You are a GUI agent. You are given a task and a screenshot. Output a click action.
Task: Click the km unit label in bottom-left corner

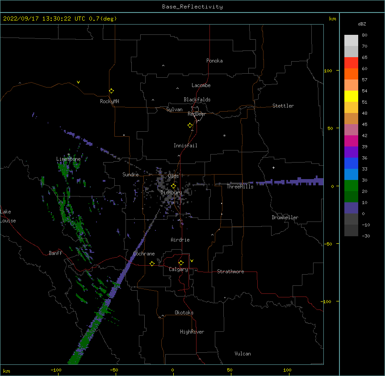tap(7, 371)
